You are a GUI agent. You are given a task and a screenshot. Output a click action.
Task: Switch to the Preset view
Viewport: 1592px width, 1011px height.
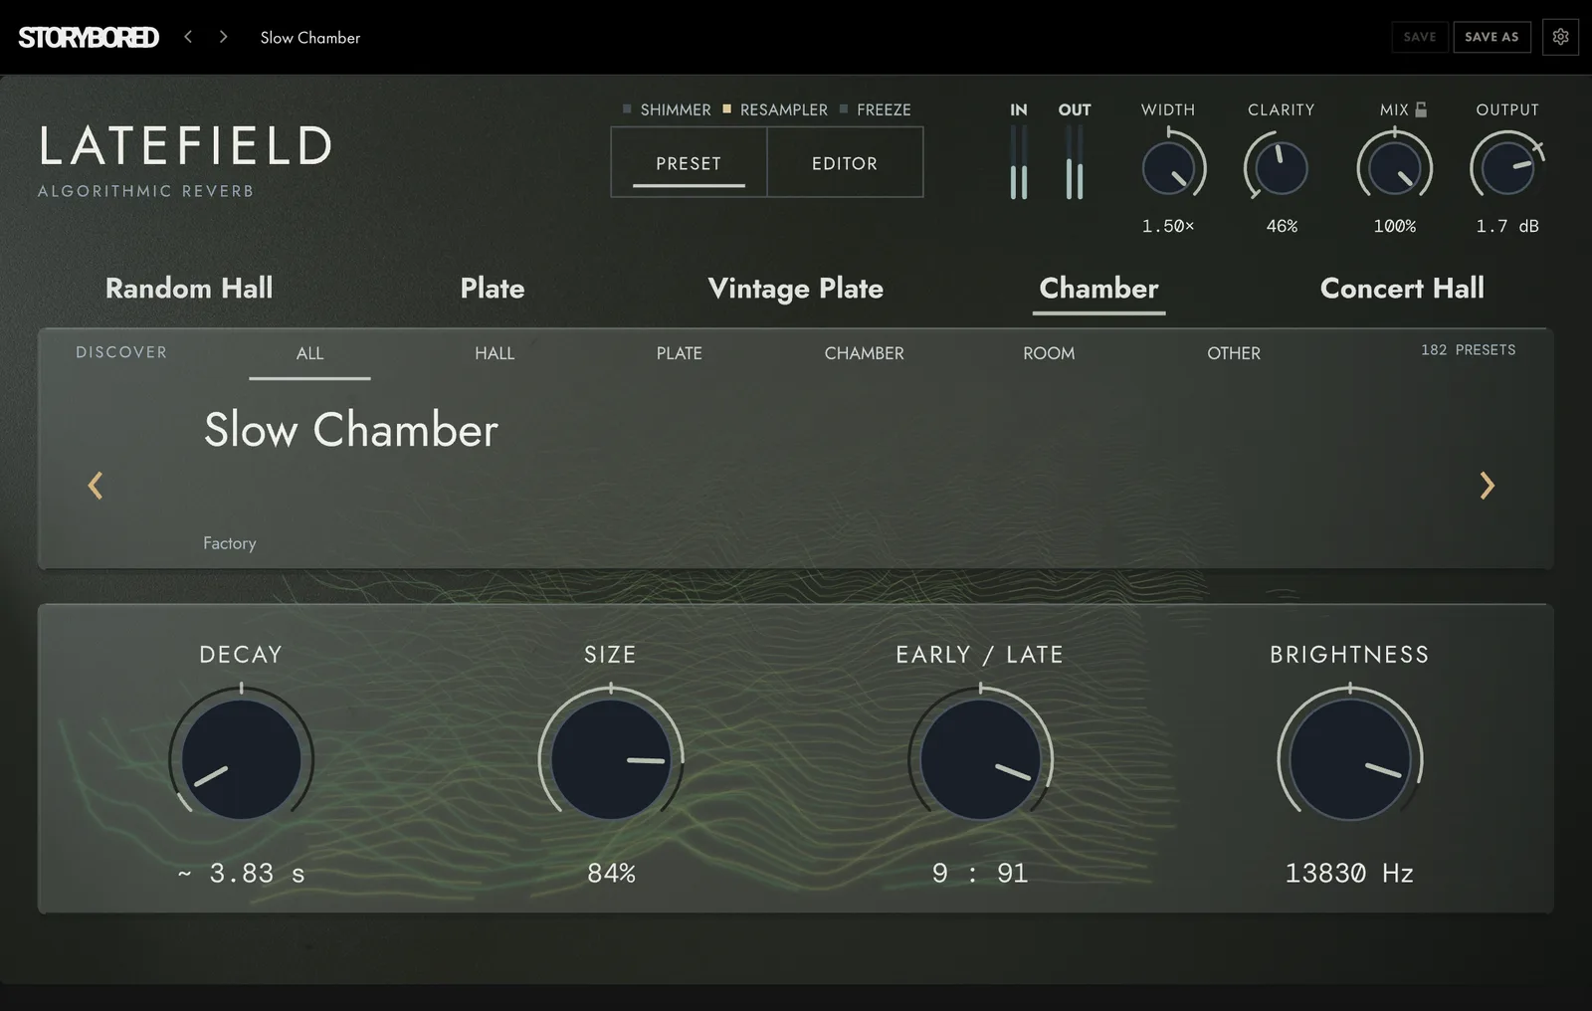689,162
